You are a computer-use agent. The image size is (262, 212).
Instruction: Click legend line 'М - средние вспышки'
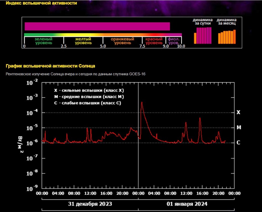89,97
